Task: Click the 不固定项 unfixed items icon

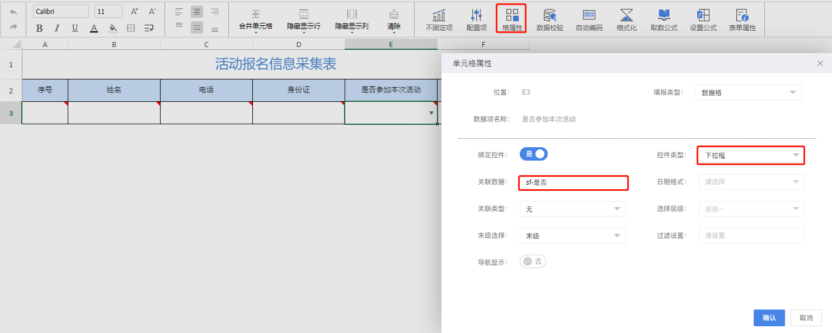Action: coord(439,20)
